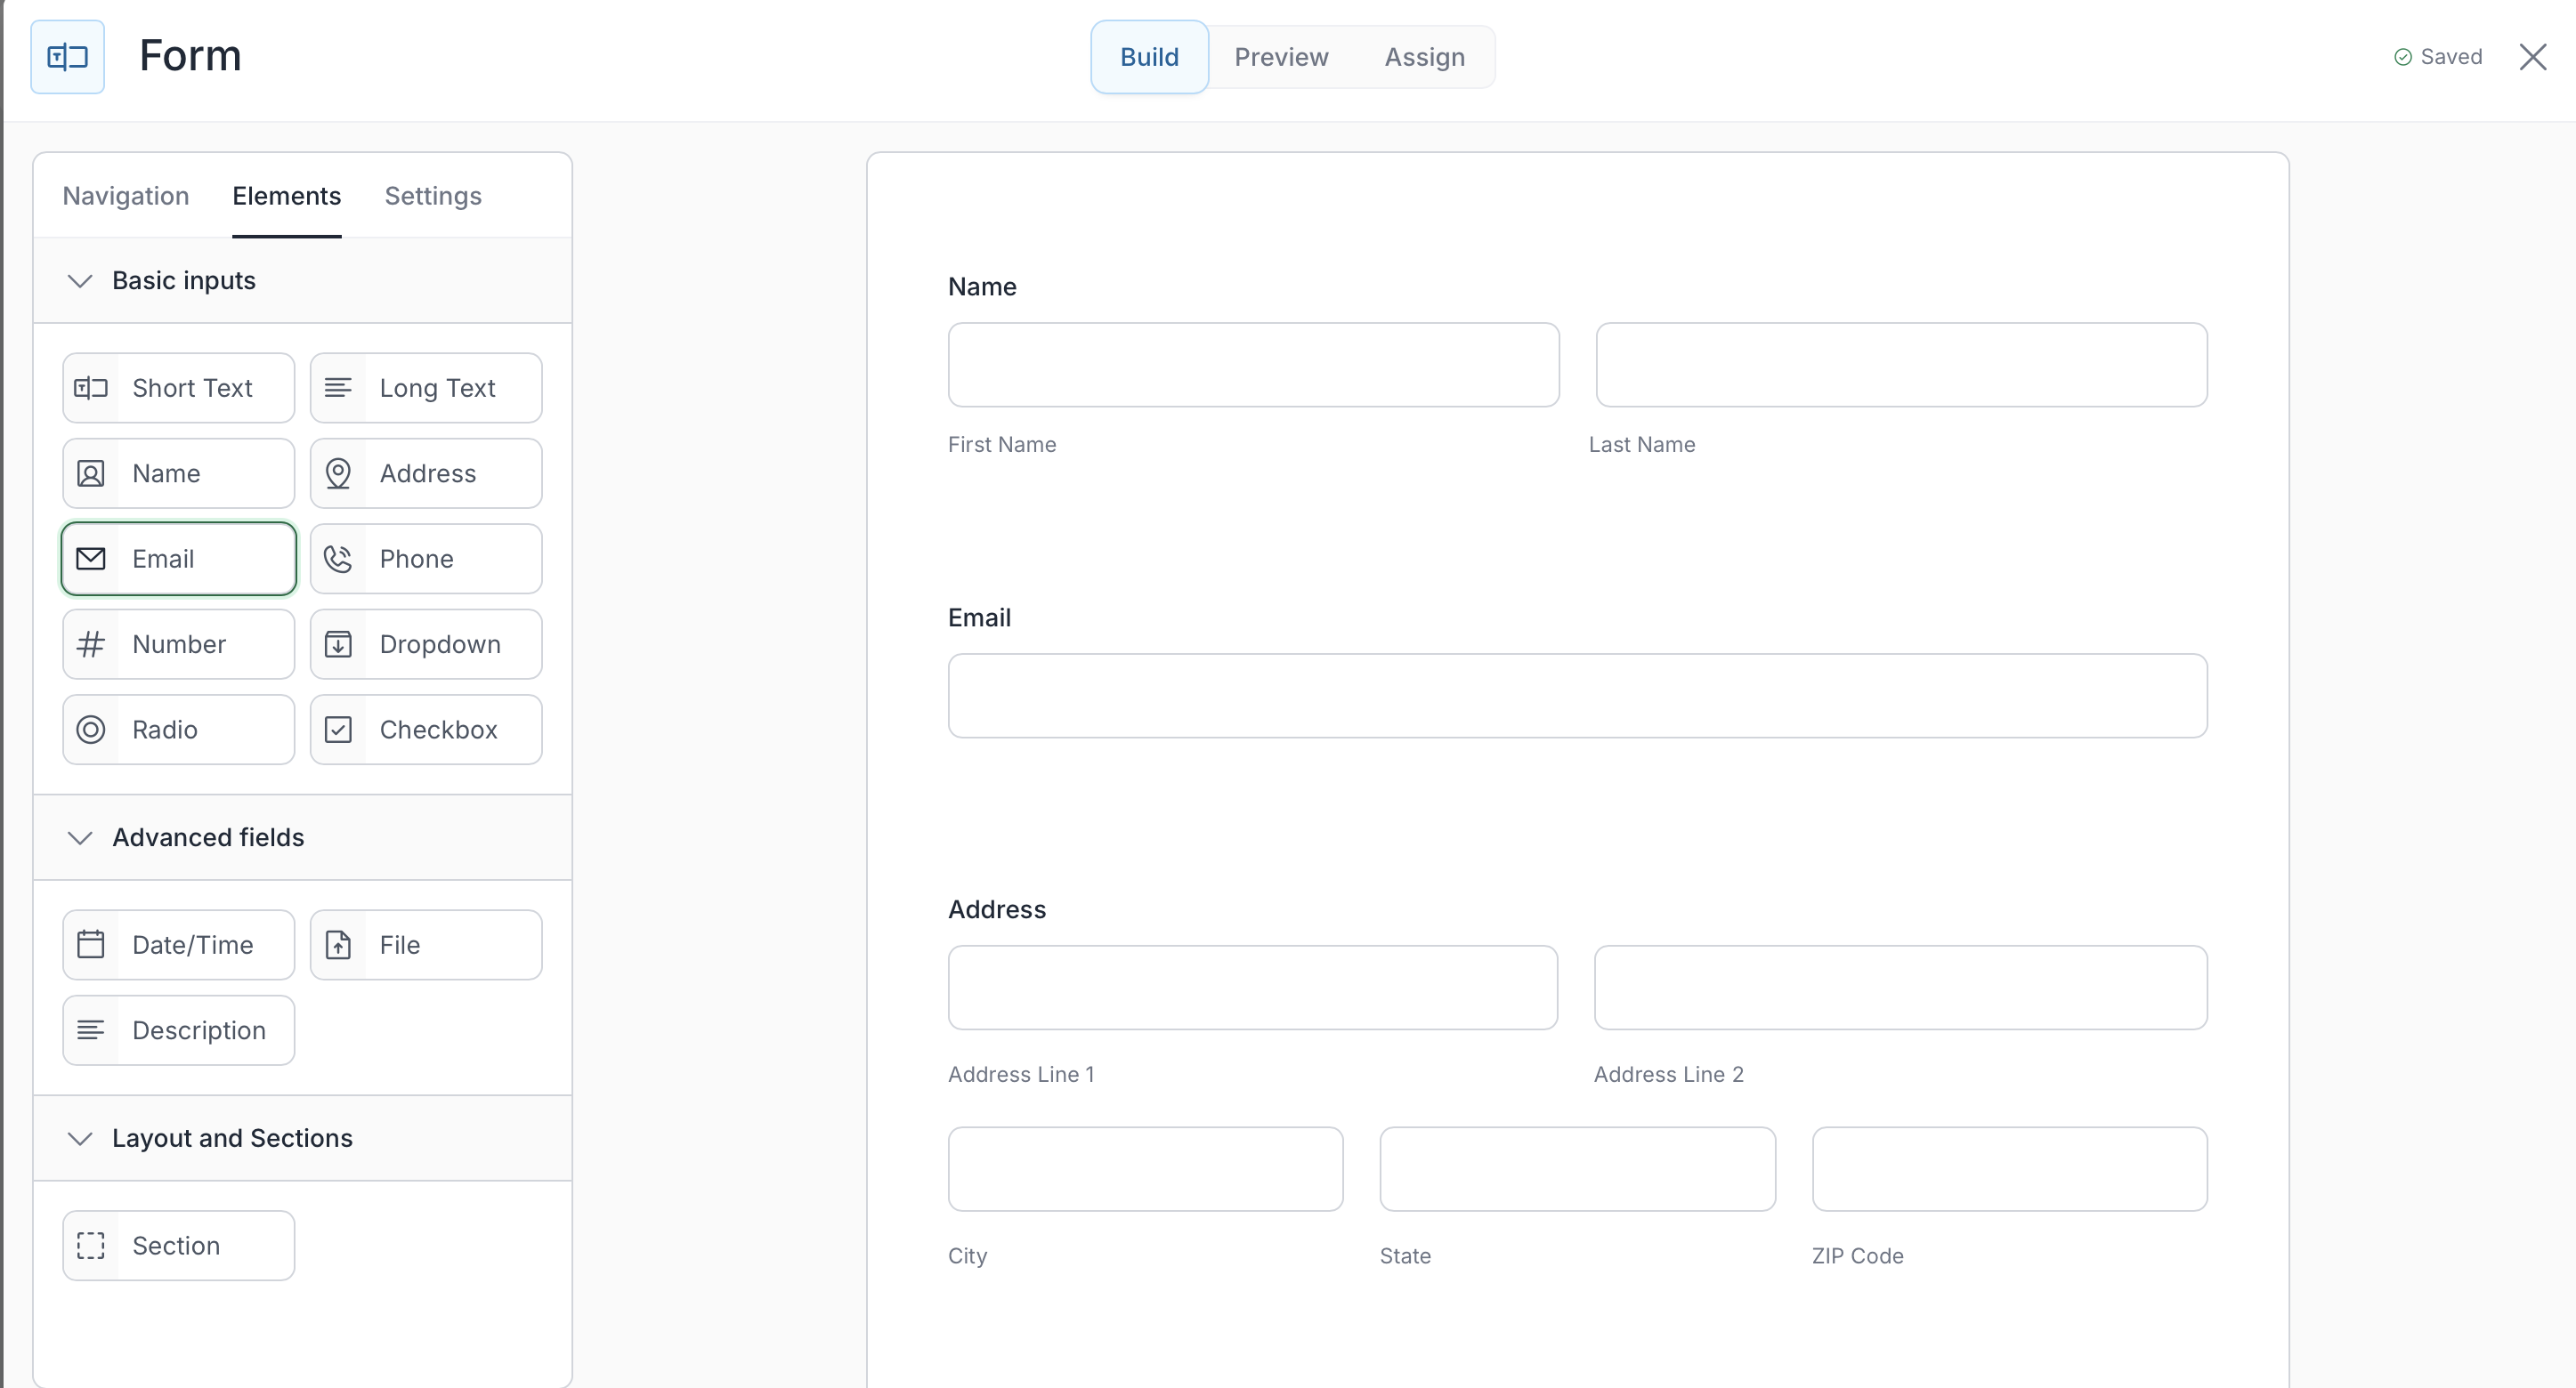The width and height of the screenshot is (2576, 1388).
Task: Collapse the Basic inputs group
Action: click(x=80, y=281)
